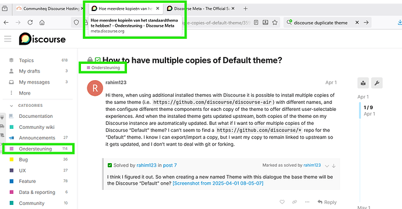Expand the quoted solution excerpt
This screenshot has width=402, height=209.
click(327, 166)
